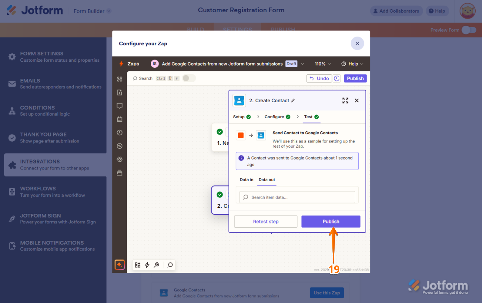The width and height of the screenshot is (482, 303).
Task: Select Integrations in the left sidebar
Action: 55,165
